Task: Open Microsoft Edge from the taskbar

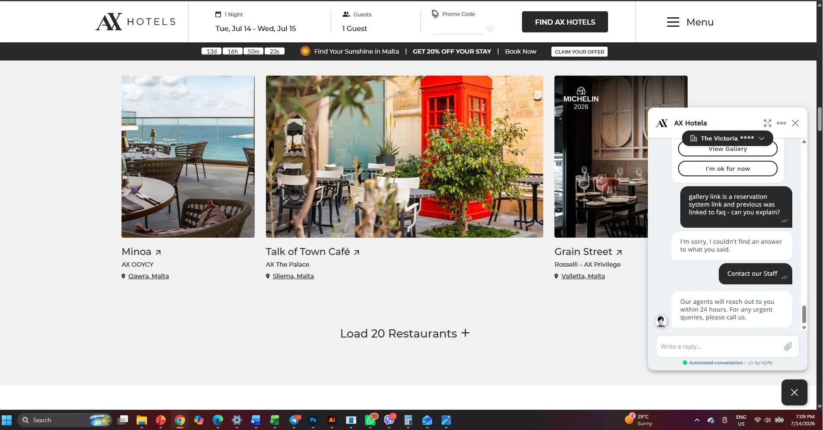Action: click(218, 420)
